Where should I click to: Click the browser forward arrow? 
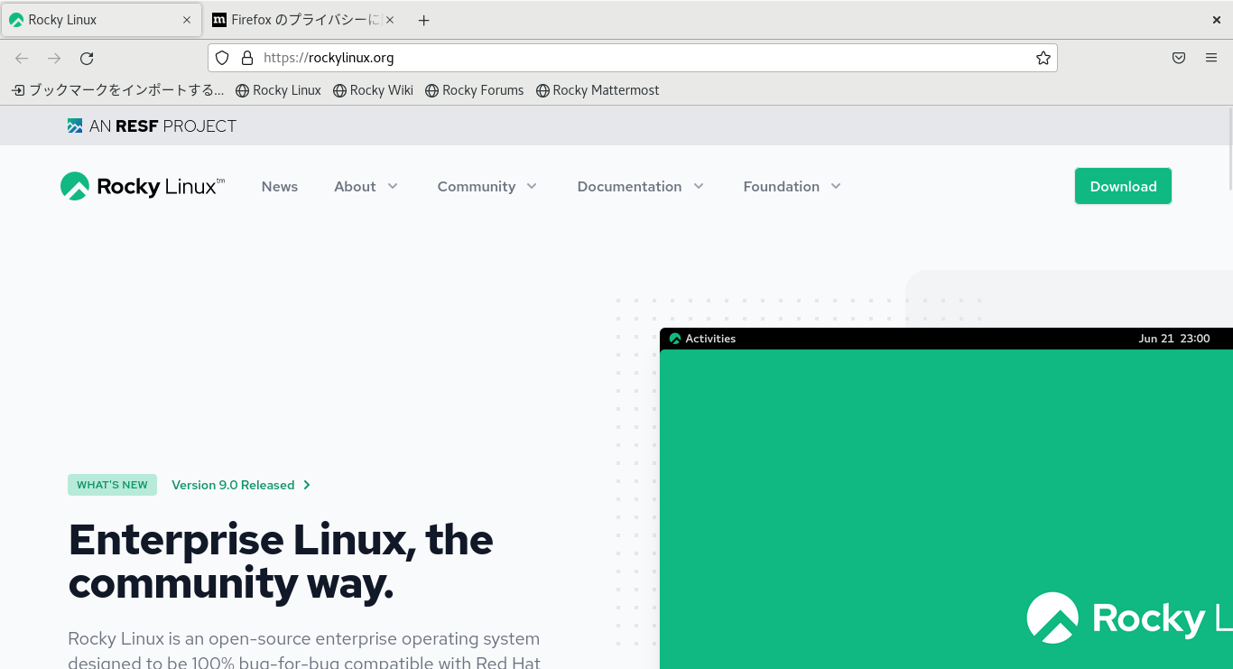pos(54,58)
